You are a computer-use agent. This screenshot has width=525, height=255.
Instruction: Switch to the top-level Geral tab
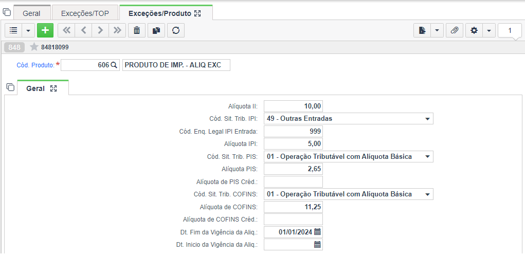(31, 13)
